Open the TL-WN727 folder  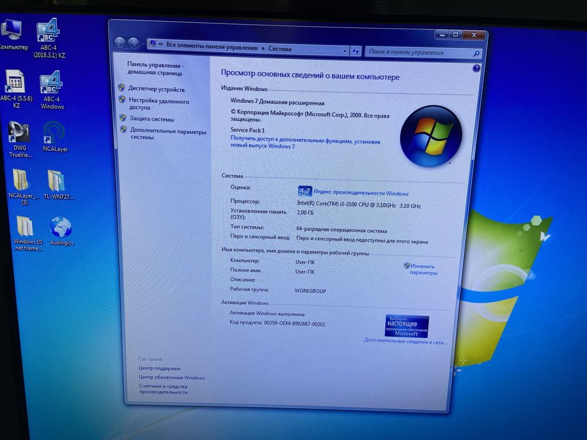click(58, 184)
